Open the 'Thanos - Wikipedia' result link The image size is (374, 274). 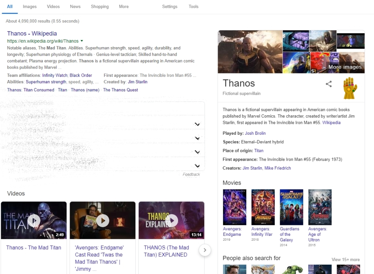(32, 34)
